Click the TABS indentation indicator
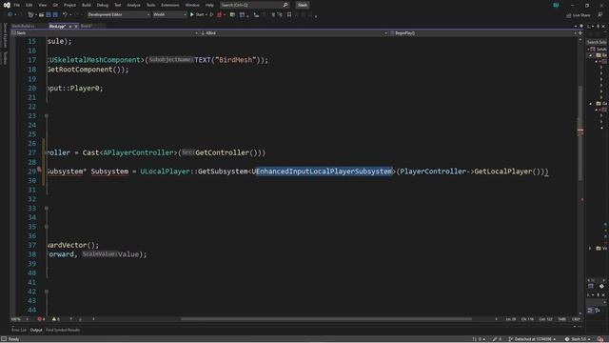The image size is (609, 343). 562,319
